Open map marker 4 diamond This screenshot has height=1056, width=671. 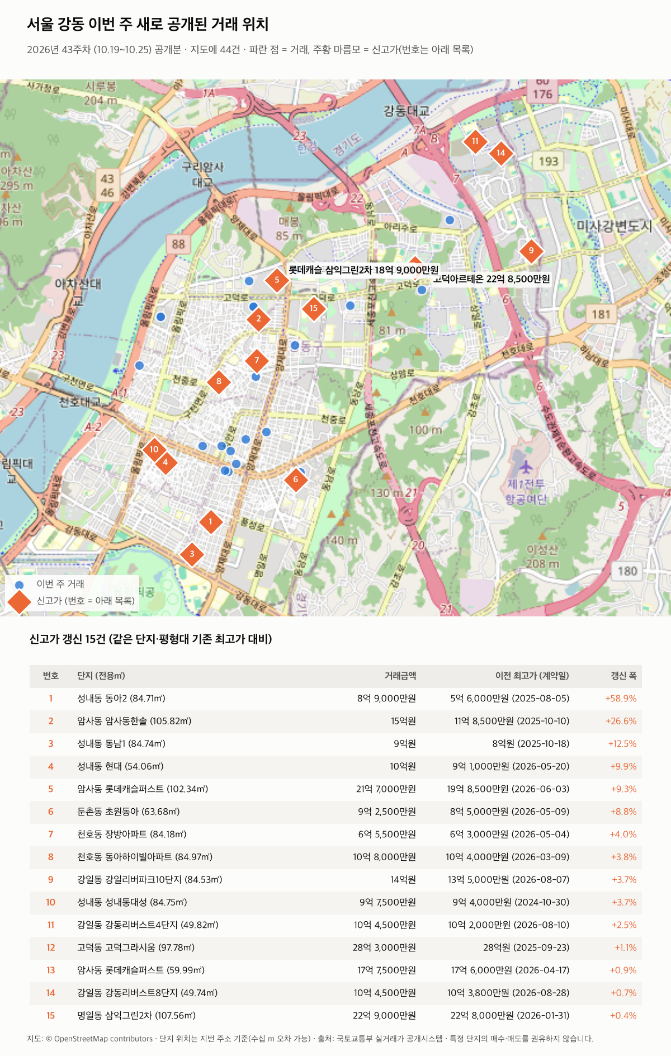point(165,463)
